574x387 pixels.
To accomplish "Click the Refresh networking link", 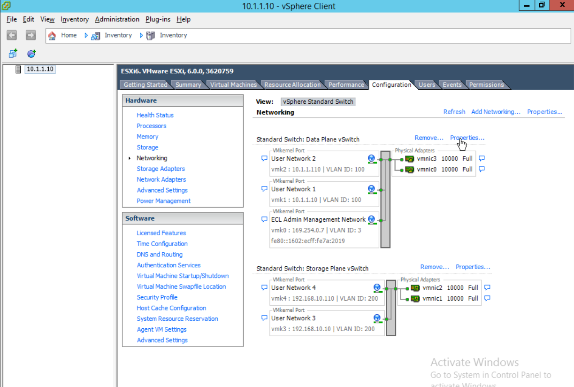I will [x=454, y=112].
